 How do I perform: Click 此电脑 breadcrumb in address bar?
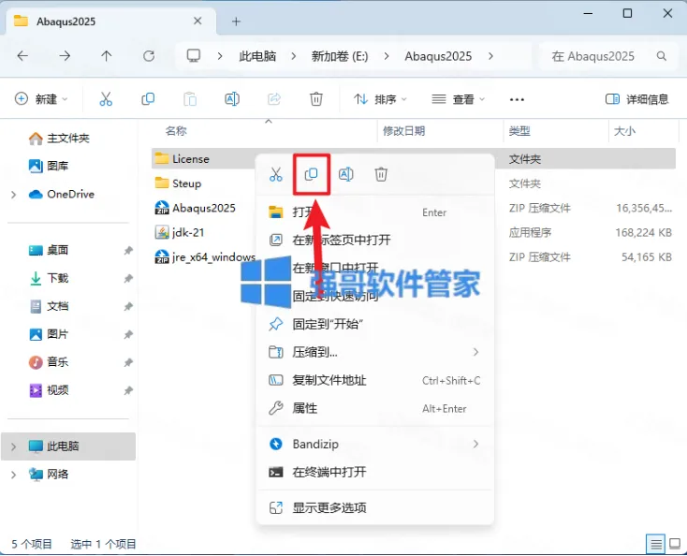pyautogui.click(x=257, y=56)
